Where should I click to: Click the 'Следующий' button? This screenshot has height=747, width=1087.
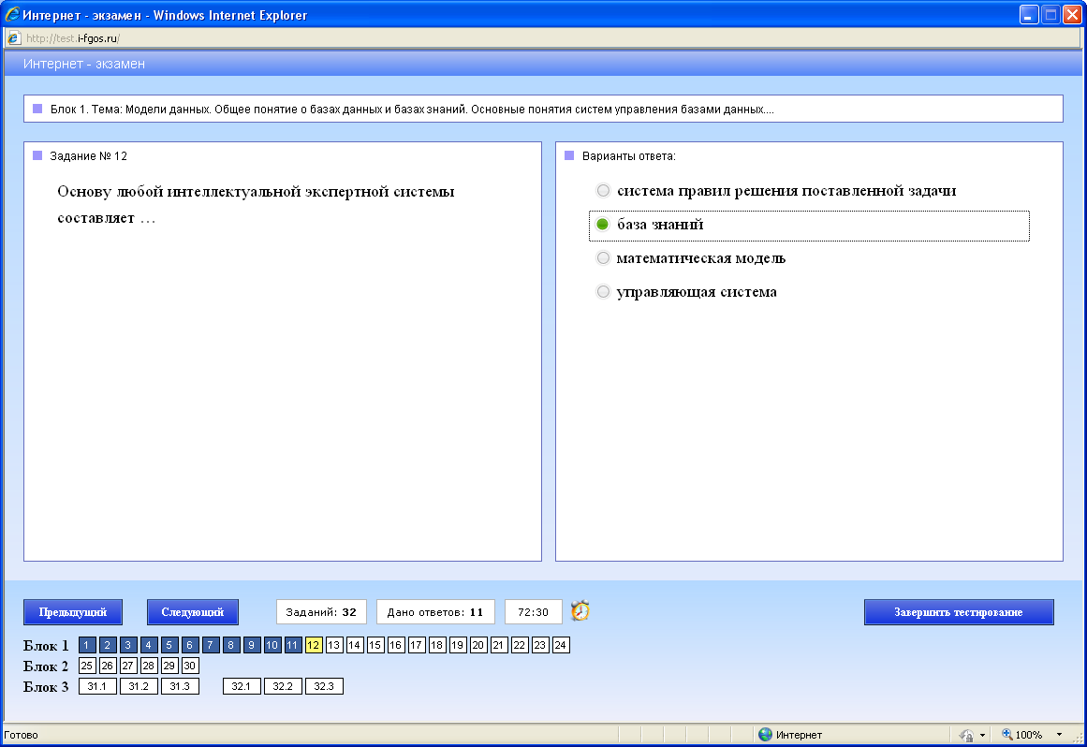tap(193, 612)
